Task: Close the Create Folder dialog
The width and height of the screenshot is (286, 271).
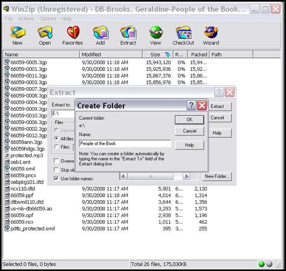Action: (202, 106)
